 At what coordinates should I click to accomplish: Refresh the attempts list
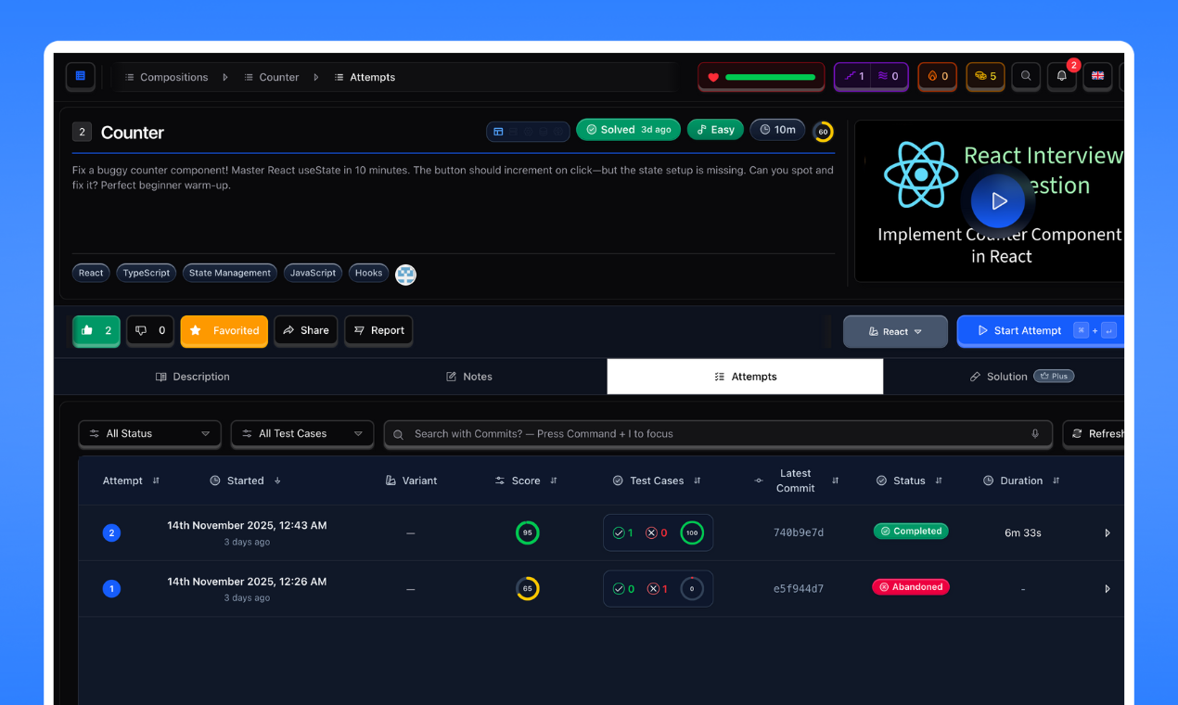coord(1095,433)
